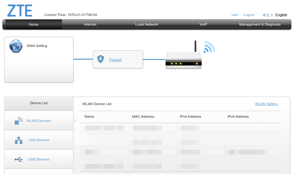
Task: Select the Home tab
Action: pos(33,24)
